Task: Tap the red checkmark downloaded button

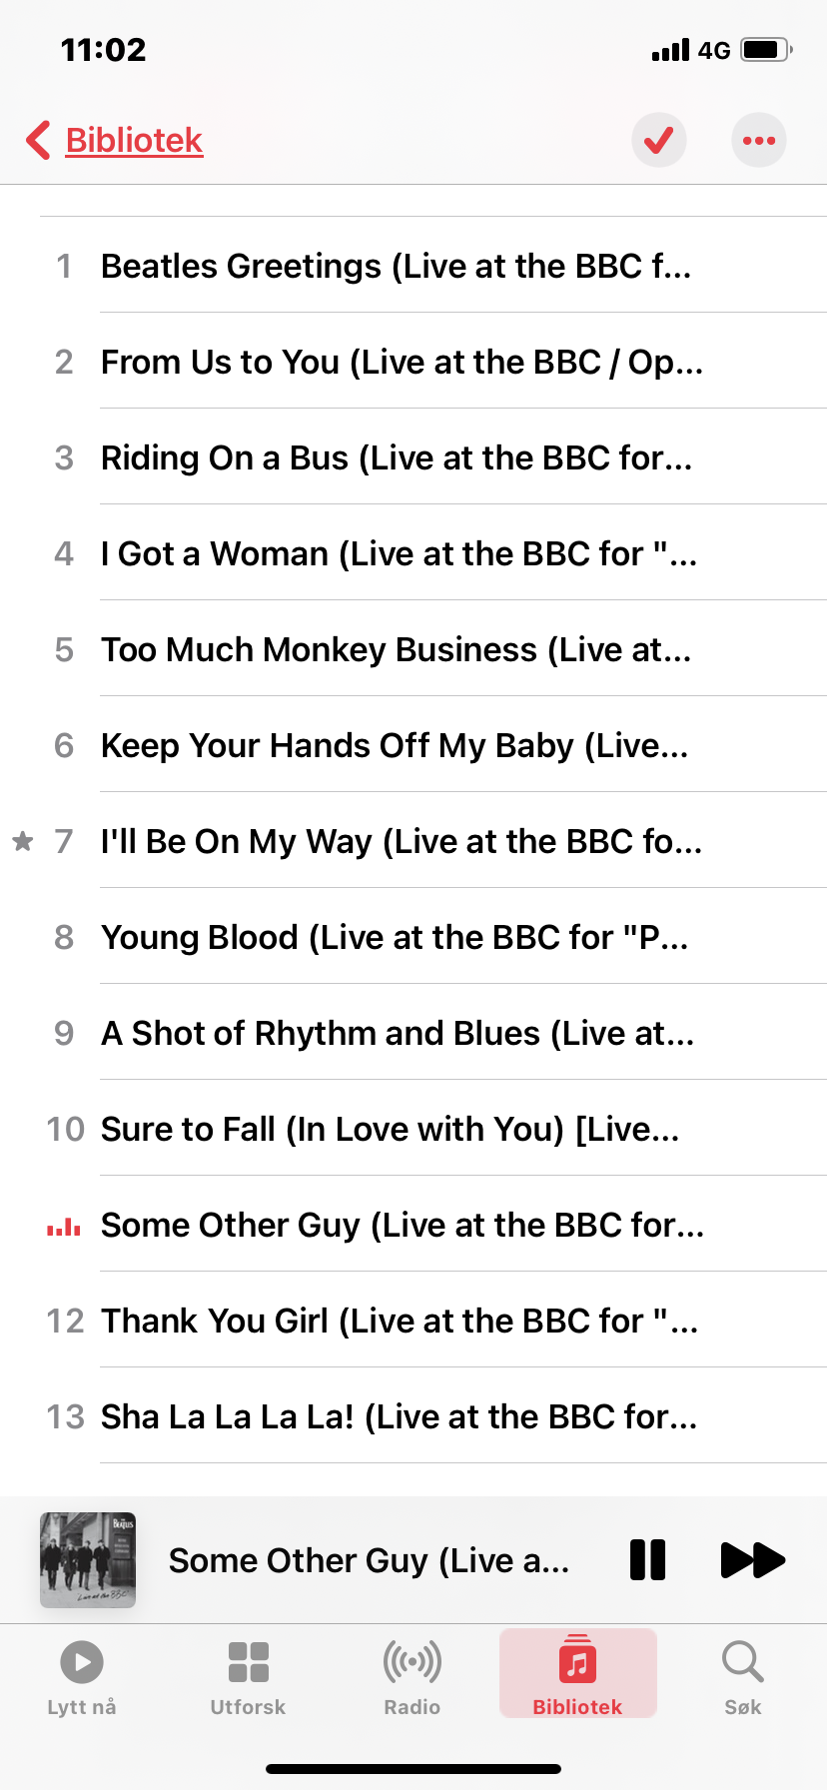Action: (659, 140)
